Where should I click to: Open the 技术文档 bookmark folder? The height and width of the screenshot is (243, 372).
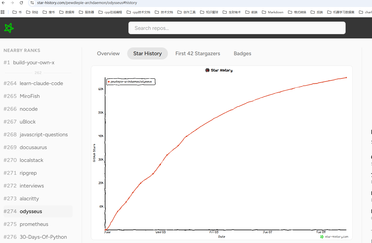[164, 12]
